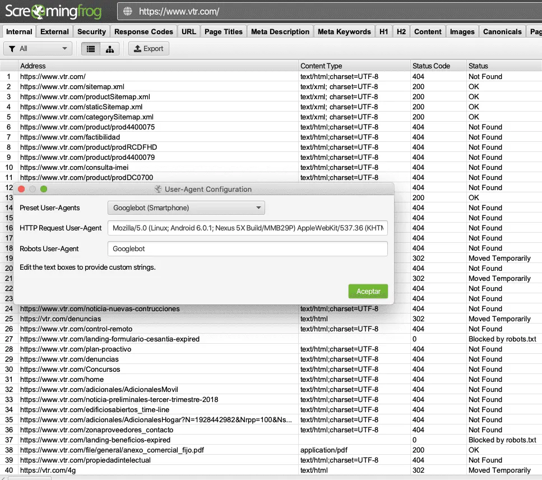Switch to list view icon
Screen dimensions: 542x480
[x=91, y=49]
